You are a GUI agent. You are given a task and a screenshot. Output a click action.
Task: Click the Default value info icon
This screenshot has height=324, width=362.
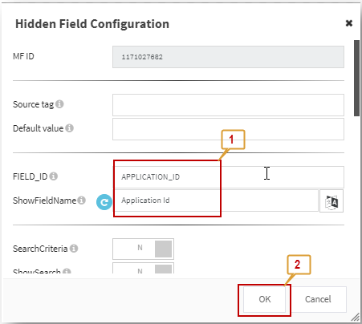click(70, 128)
